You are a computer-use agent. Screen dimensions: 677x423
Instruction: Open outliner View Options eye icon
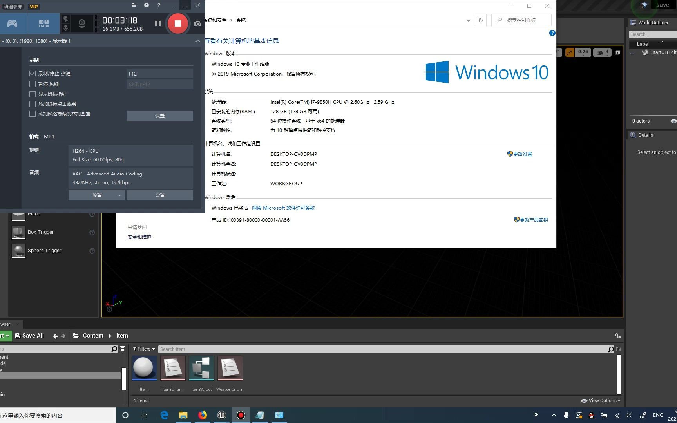coord(673,121)
